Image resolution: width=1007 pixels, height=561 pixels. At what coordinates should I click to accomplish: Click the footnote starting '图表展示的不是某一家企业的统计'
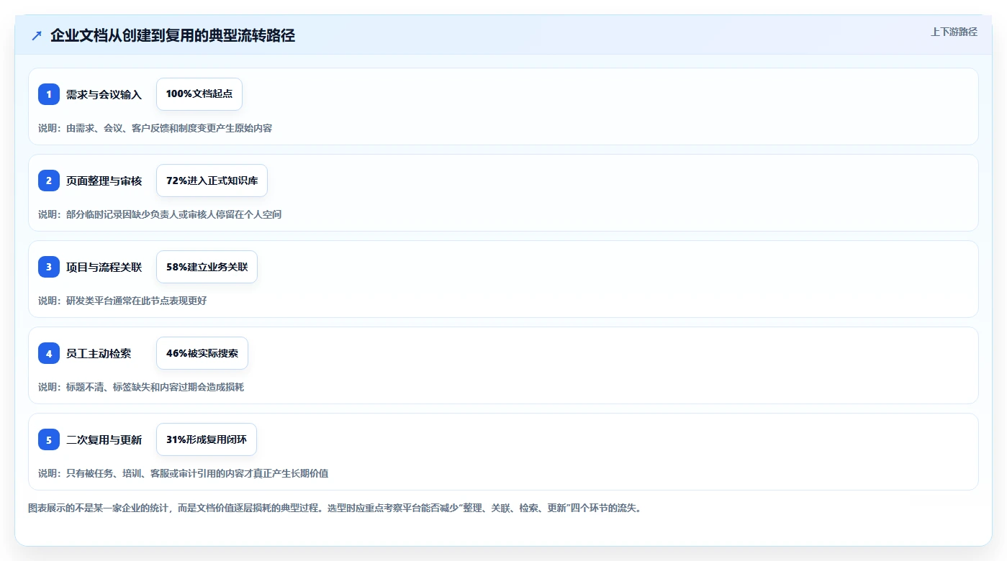pyautogui.click(x=334, y=508)
